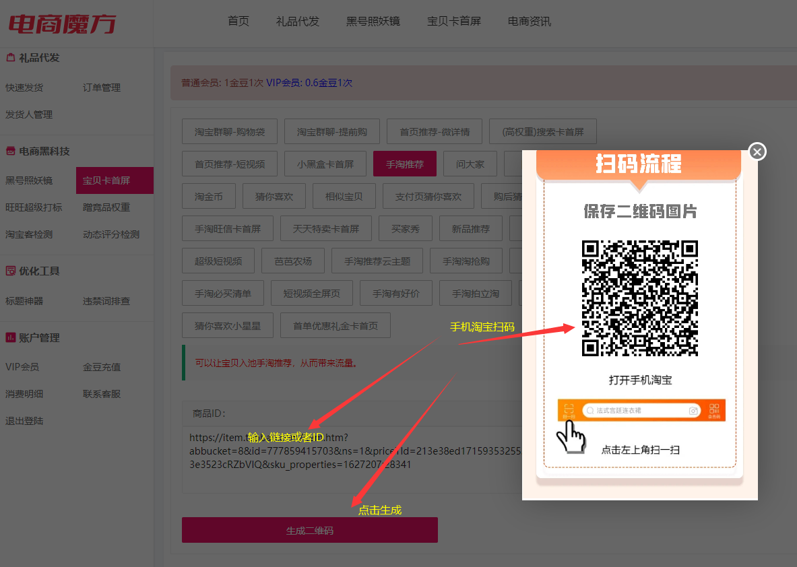Select the 买家秀 option
The height and width of the screenshot is (567, 797).
coord(406,229)
